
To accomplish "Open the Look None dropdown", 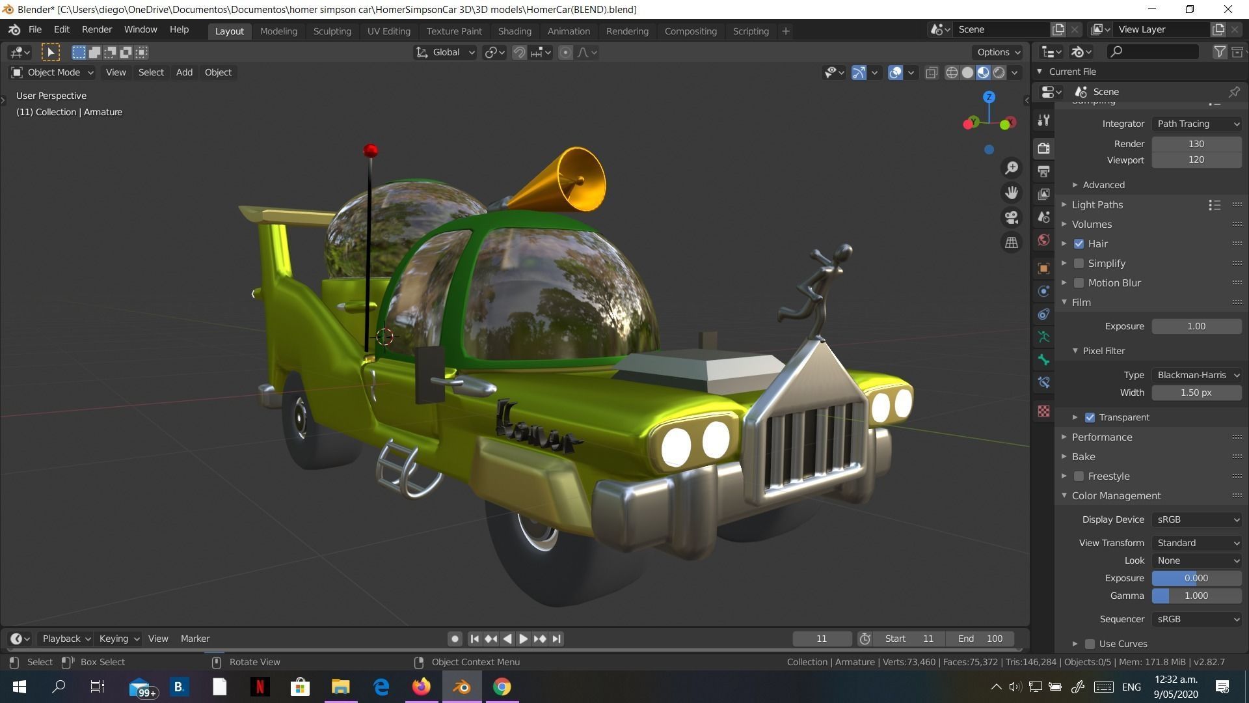I will point(1196,560).
